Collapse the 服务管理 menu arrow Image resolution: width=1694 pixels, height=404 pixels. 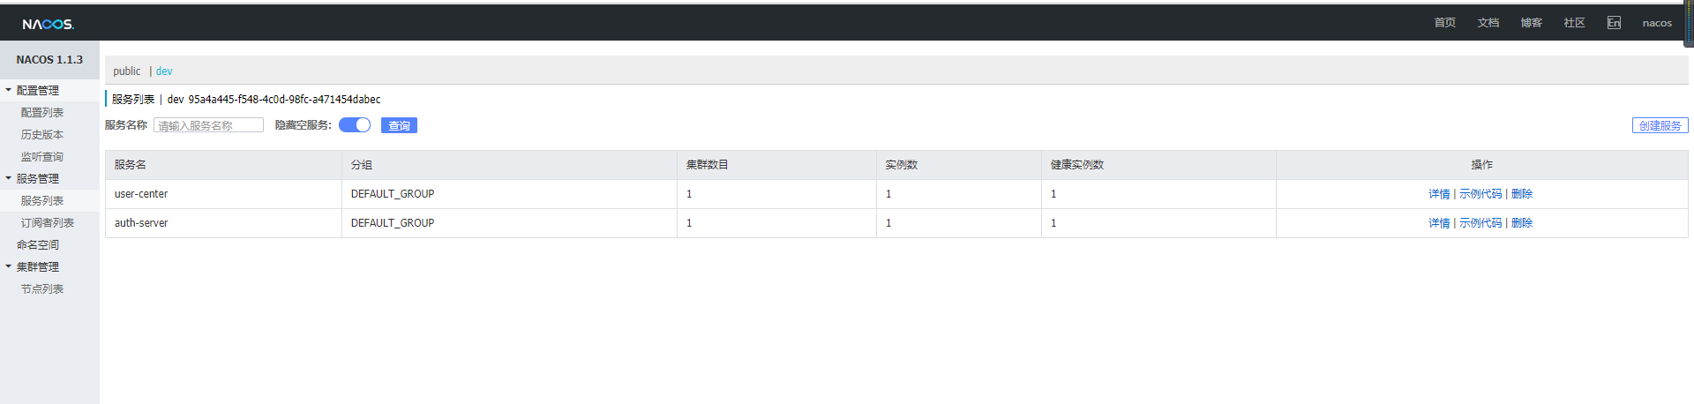pyautogui.click(x=9, y=178)
